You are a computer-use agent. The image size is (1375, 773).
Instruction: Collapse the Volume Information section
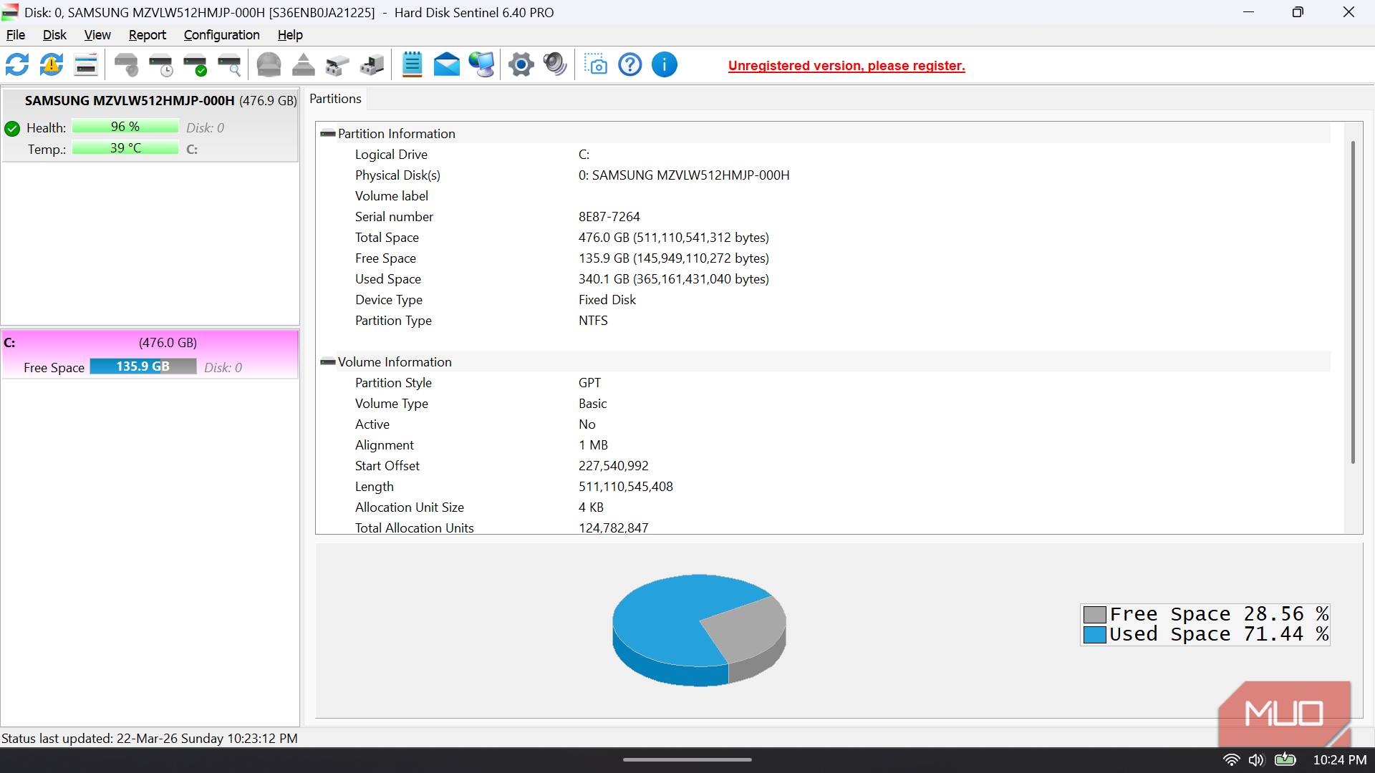328,362
